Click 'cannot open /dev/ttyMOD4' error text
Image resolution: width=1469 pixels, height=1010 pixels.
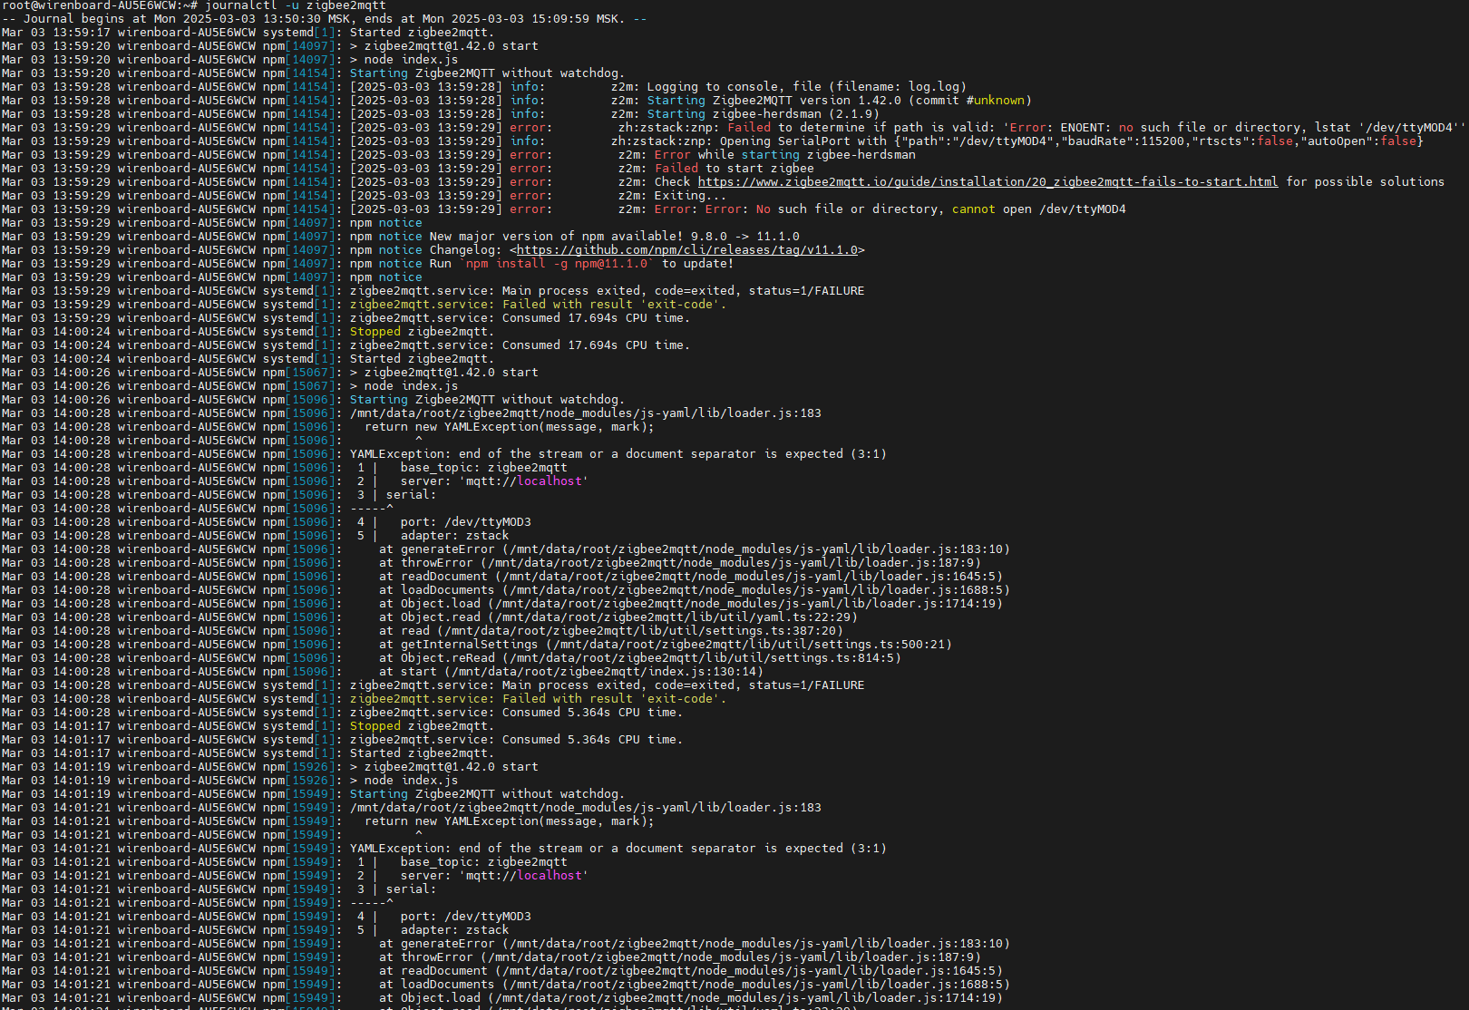(1039, 209)
